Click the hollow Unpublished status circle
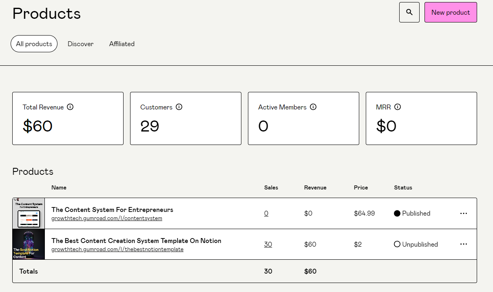This screenshot has height=292, width=493. click(x=397, y=244)
